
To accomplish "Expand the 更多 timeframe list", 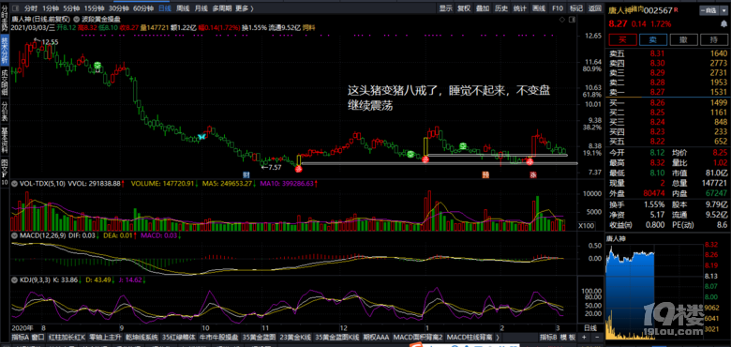I will [x=245, y=8].
